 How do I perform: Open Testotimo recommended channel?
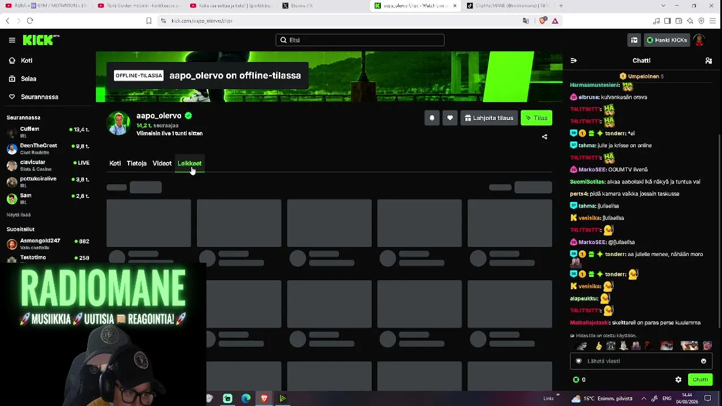click(48, 259)
